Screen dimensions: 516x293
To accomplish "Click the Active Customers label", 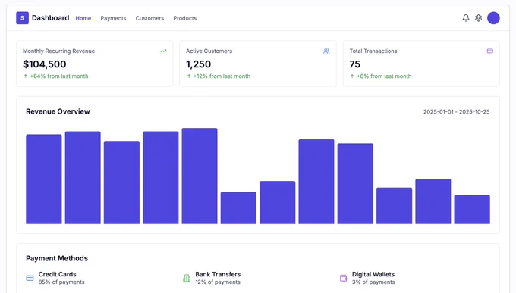I will pyautogui.click(x=209, y=51).
